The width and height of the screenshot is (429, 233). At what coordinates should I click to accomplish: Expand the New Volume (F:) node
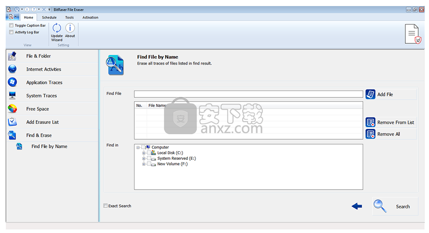(143, 164)
